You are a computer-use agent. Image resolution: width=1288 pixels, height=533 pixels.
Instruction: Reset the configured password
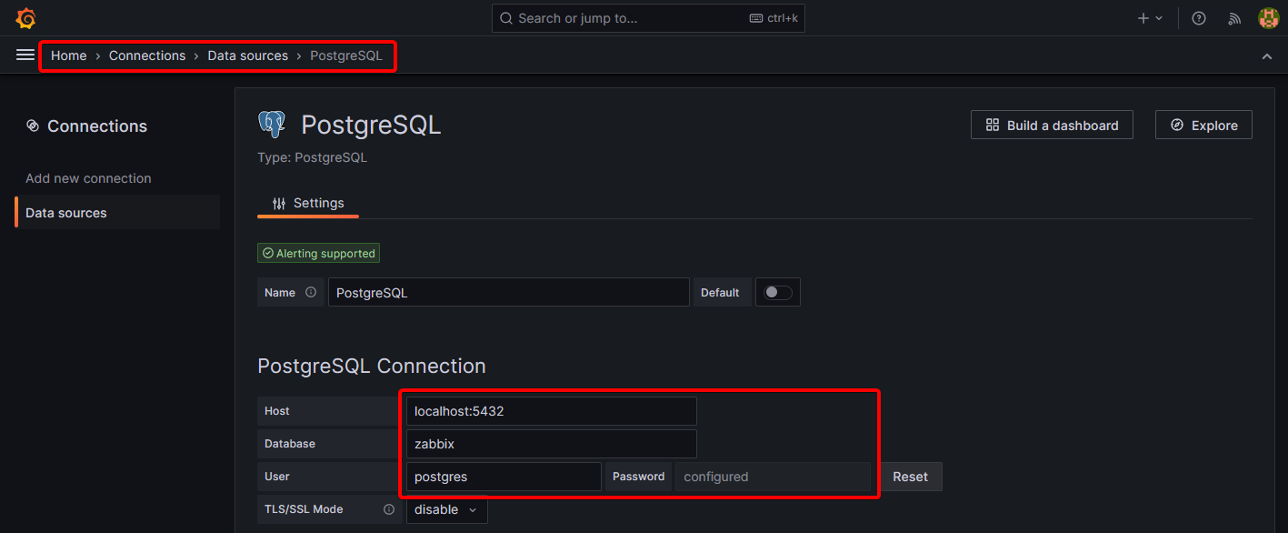pos(910,476)
